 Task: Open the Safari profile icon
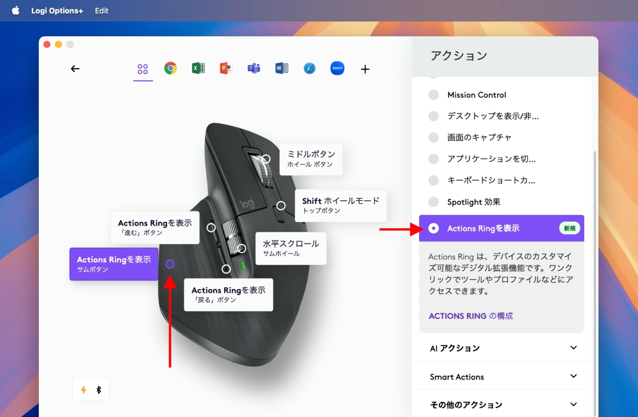pyautogui.click(x=310, y=68)
